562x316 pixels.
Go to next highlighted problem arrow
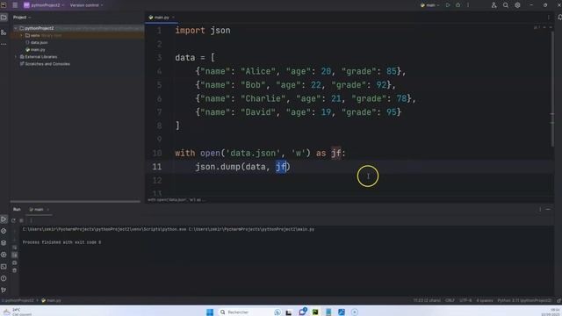[551, 27]
